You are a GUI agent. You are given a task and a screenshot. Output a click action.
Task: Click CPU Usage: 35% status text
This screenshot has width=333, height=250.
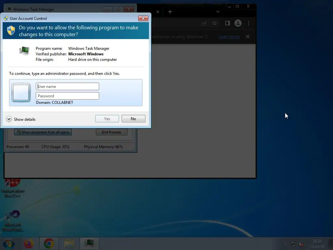tap(55, 147)
